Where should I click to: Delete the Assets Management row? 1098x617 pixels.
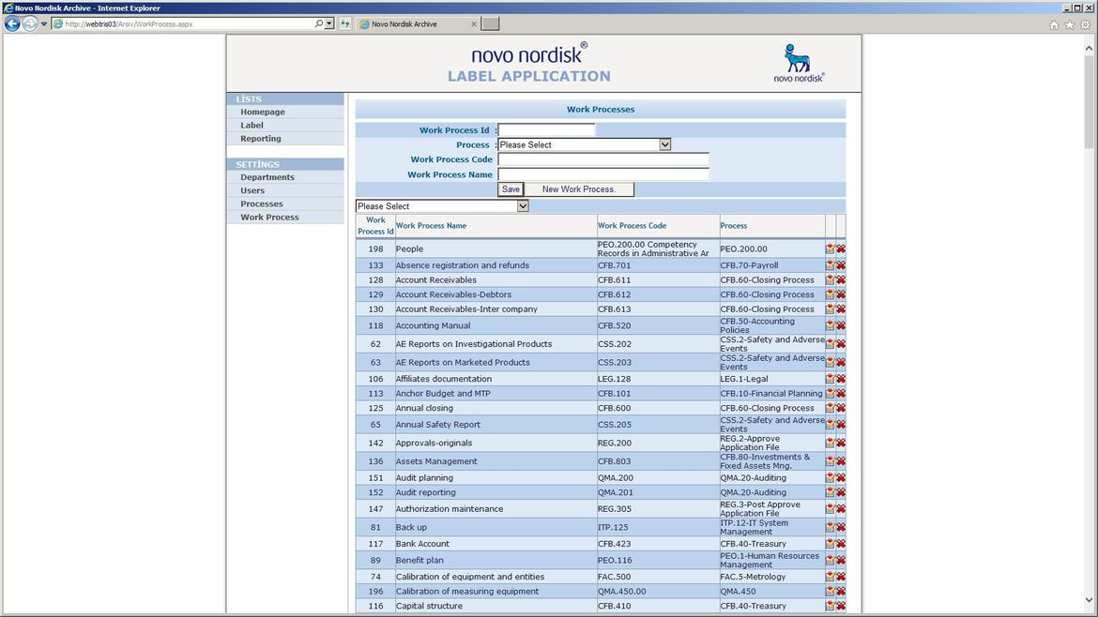pyautogui.click(x=840, y=461)
